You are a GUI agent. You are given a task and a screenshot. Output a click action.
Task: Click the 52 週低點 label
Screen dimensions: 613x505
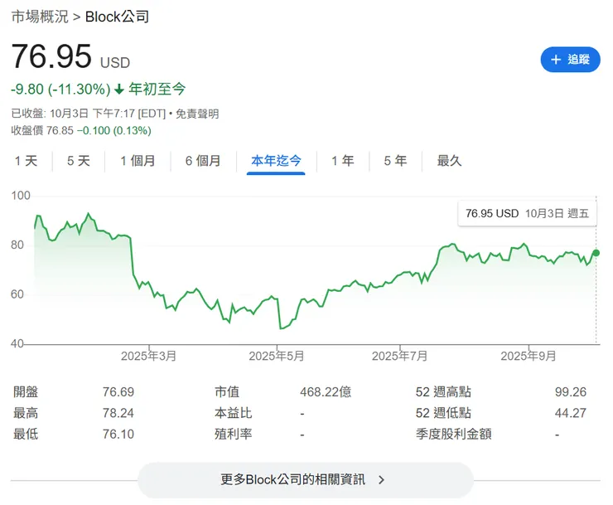pyautogui.click(x=443, y=413)
